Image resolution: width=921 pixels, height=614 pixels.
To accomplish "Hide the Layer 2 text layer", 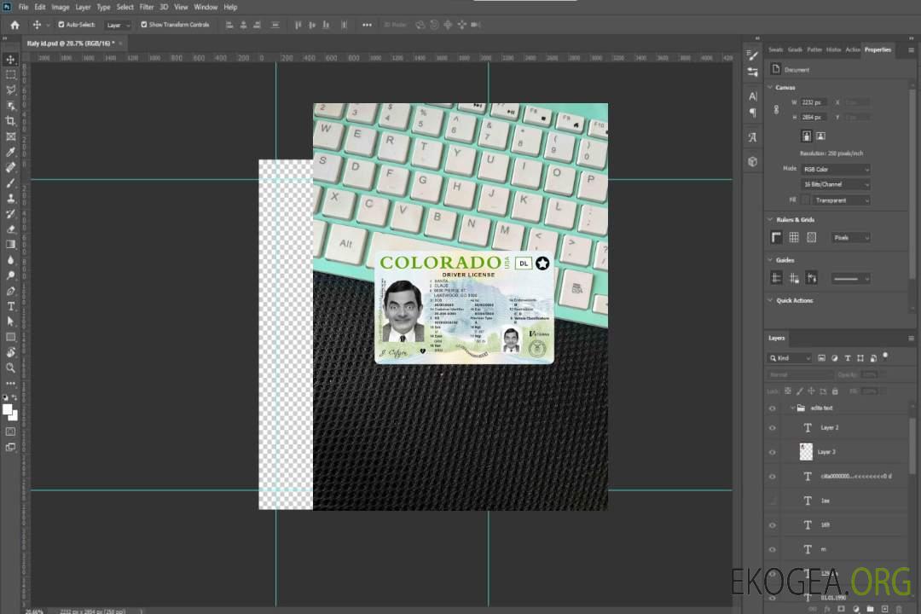I will [x=773, y=428].
